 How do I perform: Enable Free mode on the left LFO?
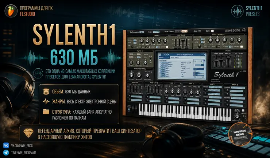point(179,86)
